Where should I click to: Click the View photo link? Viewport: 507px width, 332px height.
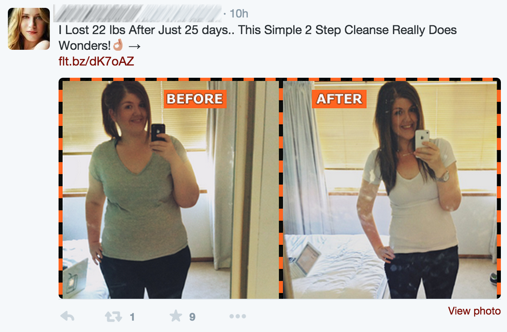(x=474, y=311)
